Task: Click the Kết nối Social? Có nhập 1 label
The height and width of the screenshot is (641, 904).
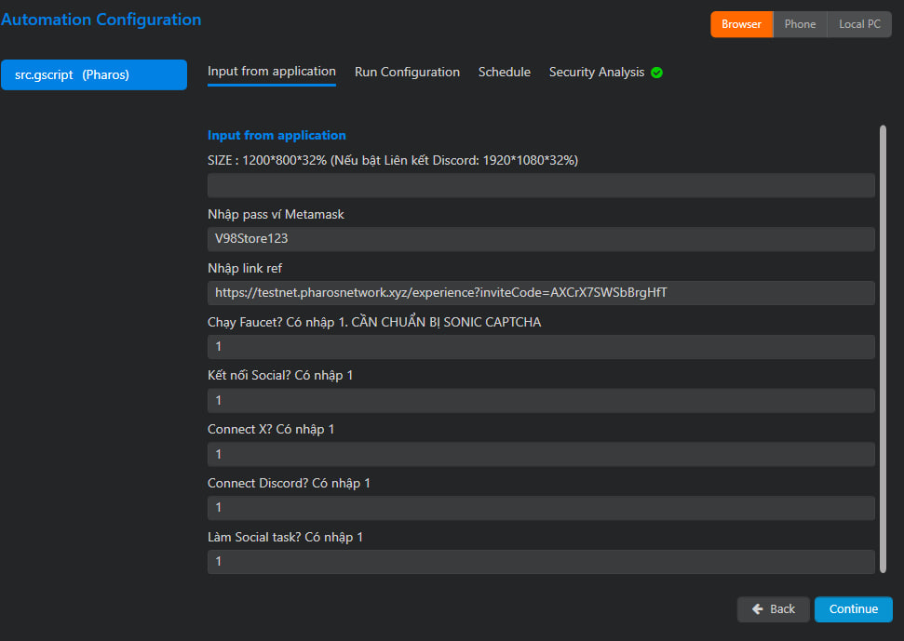Action: [280, 376]
